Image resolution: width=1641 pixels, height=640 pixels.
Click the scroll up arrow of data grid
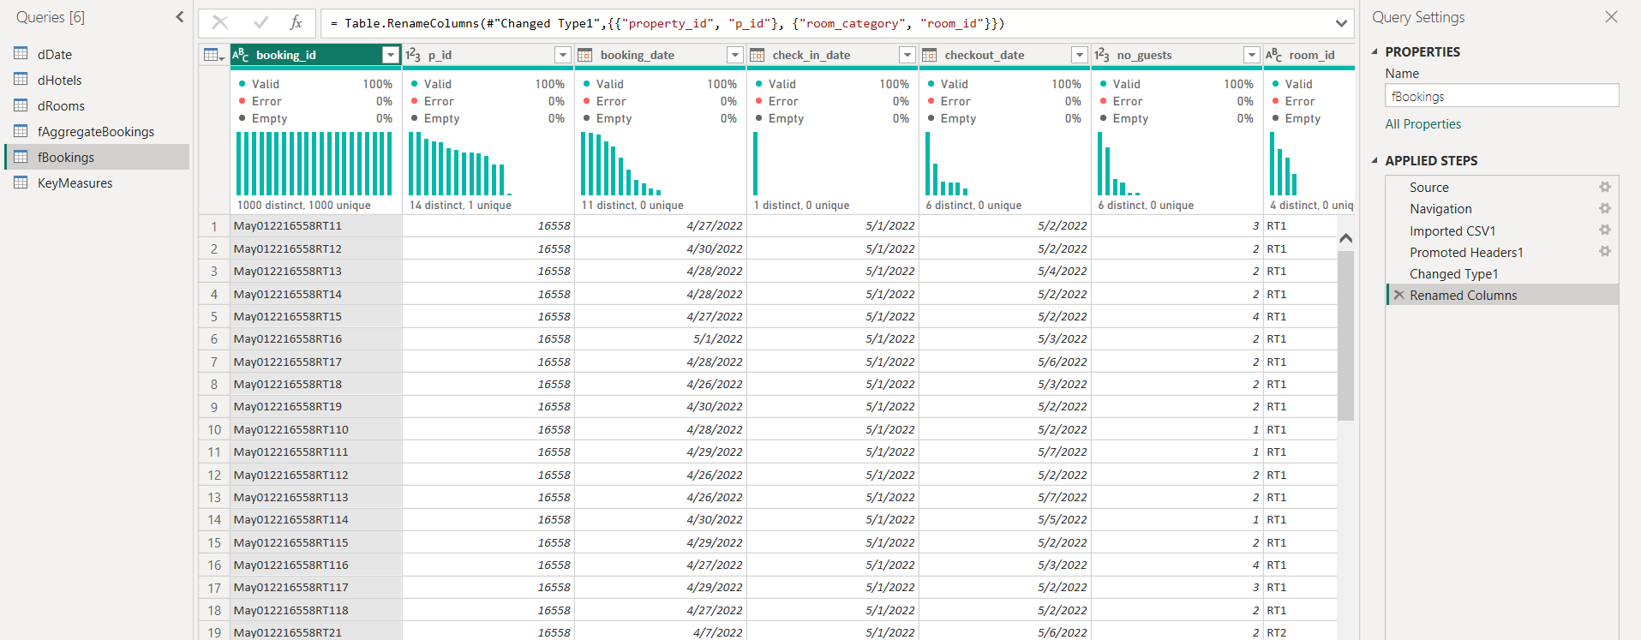(x=1345, y=237)
